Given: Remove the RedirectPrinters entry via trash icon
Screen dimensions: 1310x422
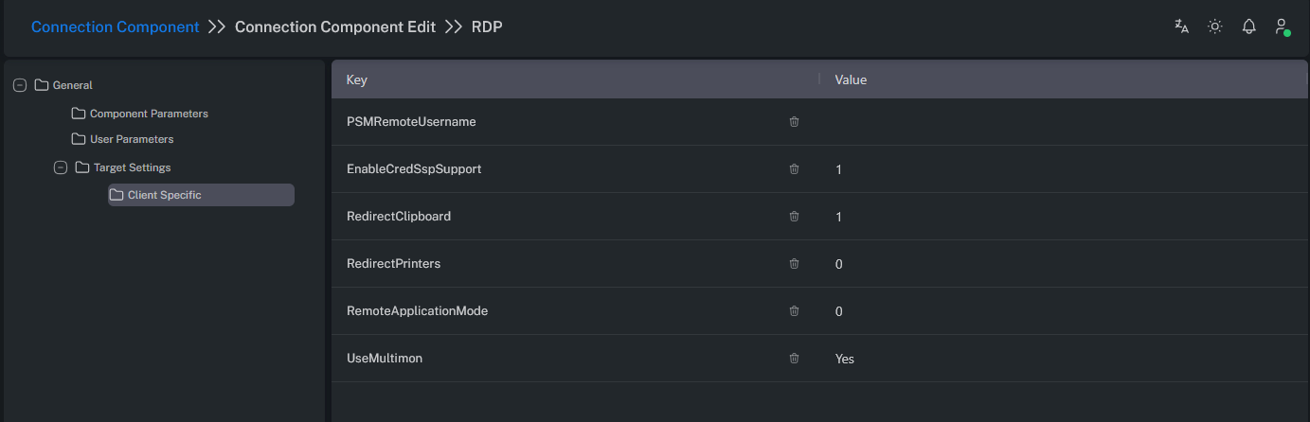Looking at the screenshot, I should (x=794, y=264).
